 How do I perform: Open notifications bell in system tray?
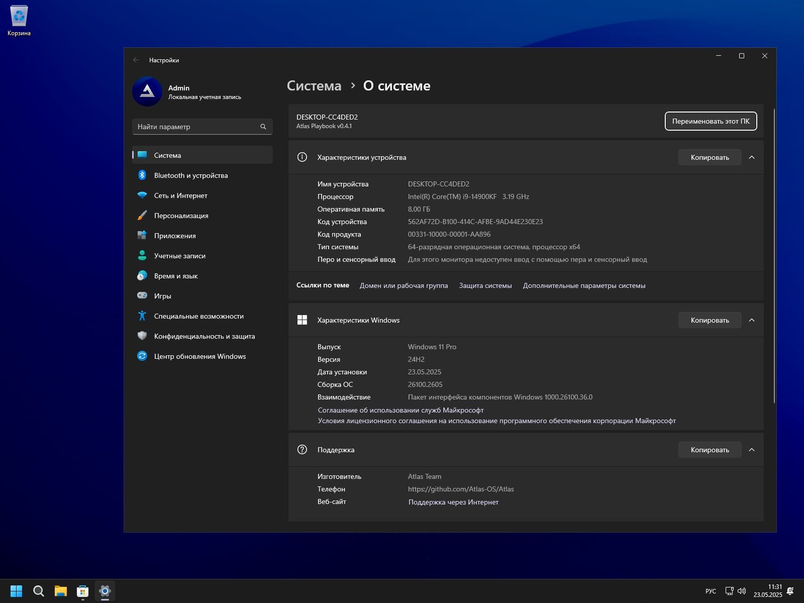coord(790,591)
